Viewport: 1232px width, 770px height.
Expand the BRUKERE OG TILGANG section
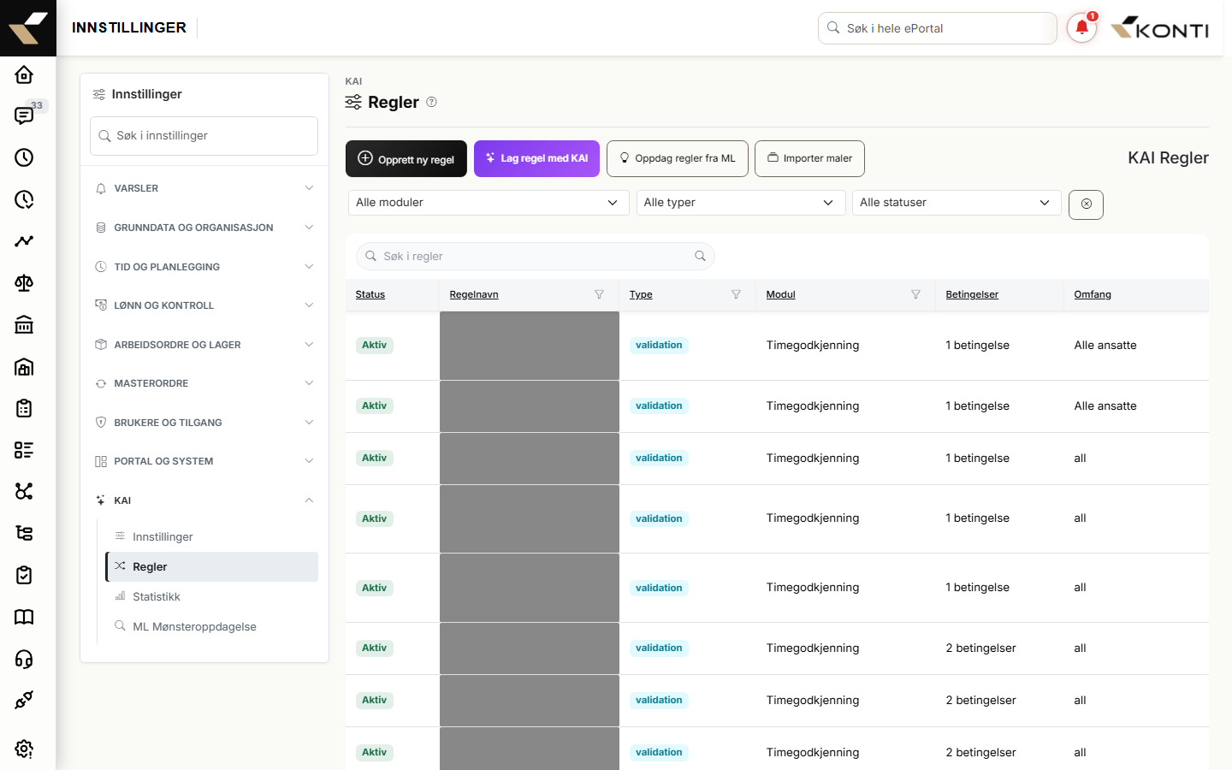[204, 423]
